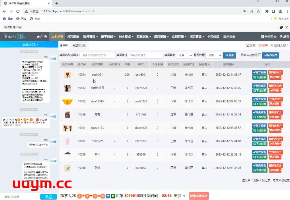The width and height of the screenshot is (290, 200).
Task: Click the gold ingot avatar of Aaa12345
Action: (x=68, y=101)
